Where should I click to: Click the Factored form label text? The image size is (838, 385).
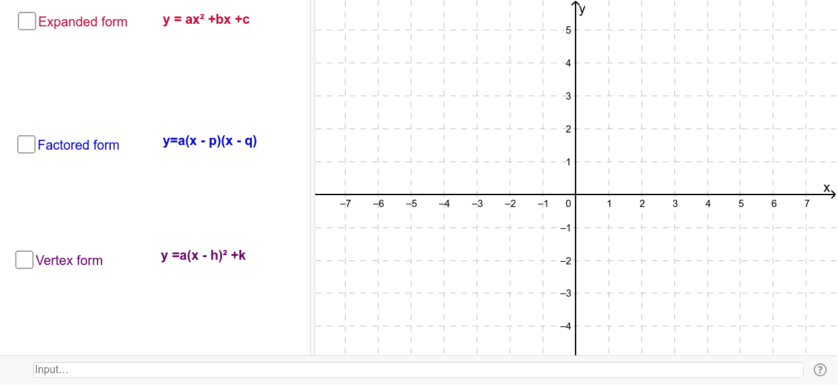[78, 145]
